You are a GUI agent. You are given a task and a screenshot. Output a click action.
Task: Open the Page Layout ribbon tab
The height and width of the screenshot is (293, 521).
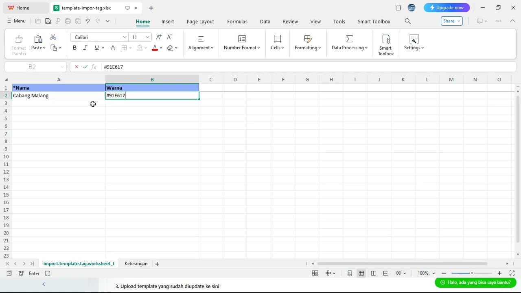point(200,21)
